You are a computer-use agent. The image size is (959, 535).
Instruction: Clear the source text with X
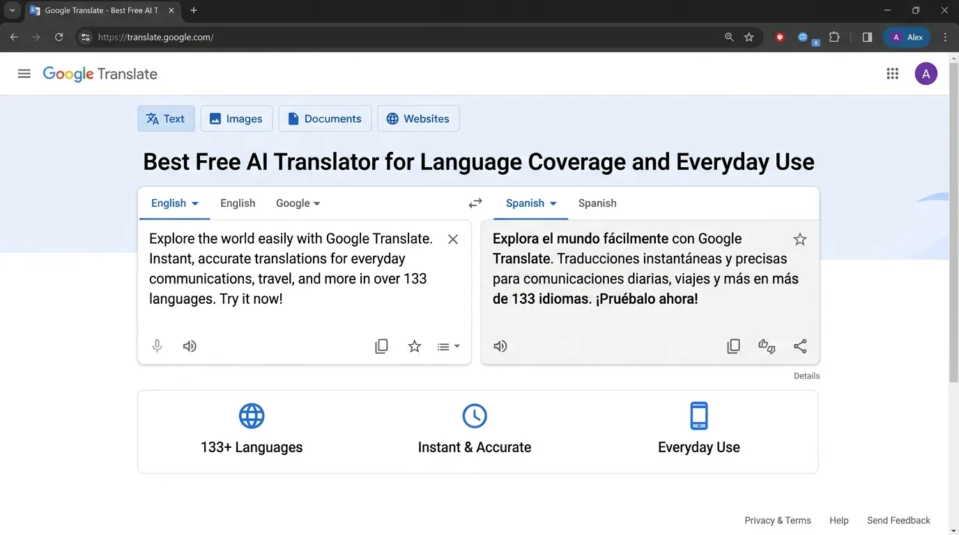[453, 240]
